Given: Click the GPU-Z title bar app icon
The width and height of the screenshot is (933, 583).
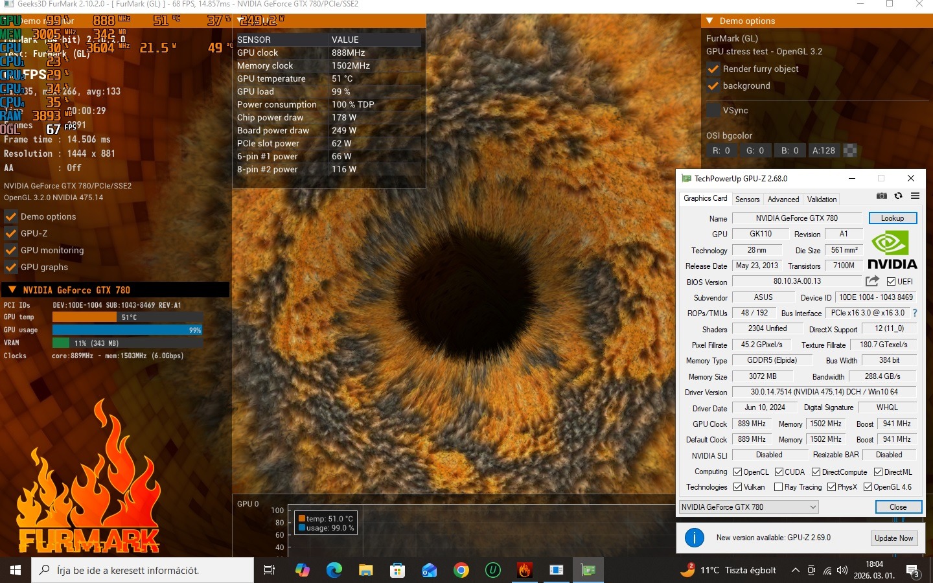Looking at the screenshot, I should point(686,179).
